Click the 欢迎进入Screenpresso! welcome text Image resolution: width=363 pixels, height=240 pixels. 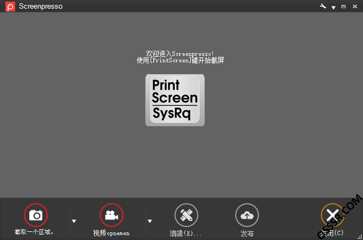180,54
